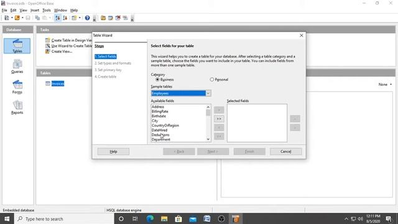Click the Copy toolbar icon

[x=37, y=18]
